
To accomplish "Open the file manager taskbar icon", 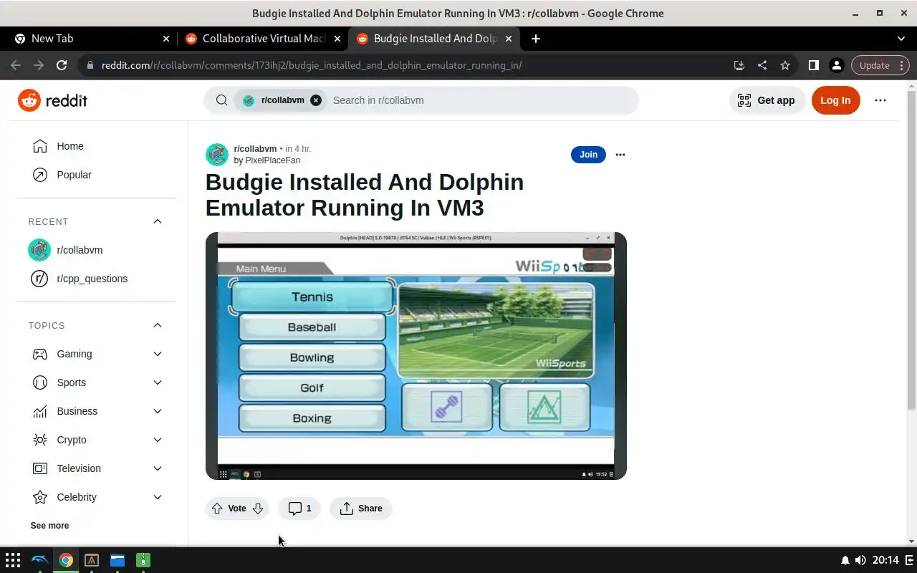I will (x=117, y=560).
